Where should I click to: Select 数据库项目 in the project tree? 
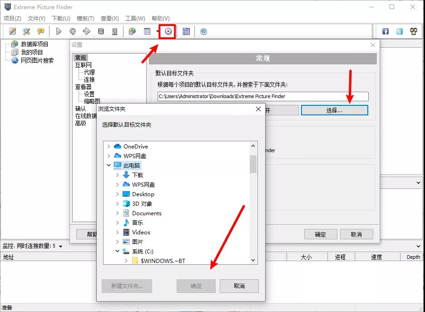pyautogui.click(x=35, y=44)
